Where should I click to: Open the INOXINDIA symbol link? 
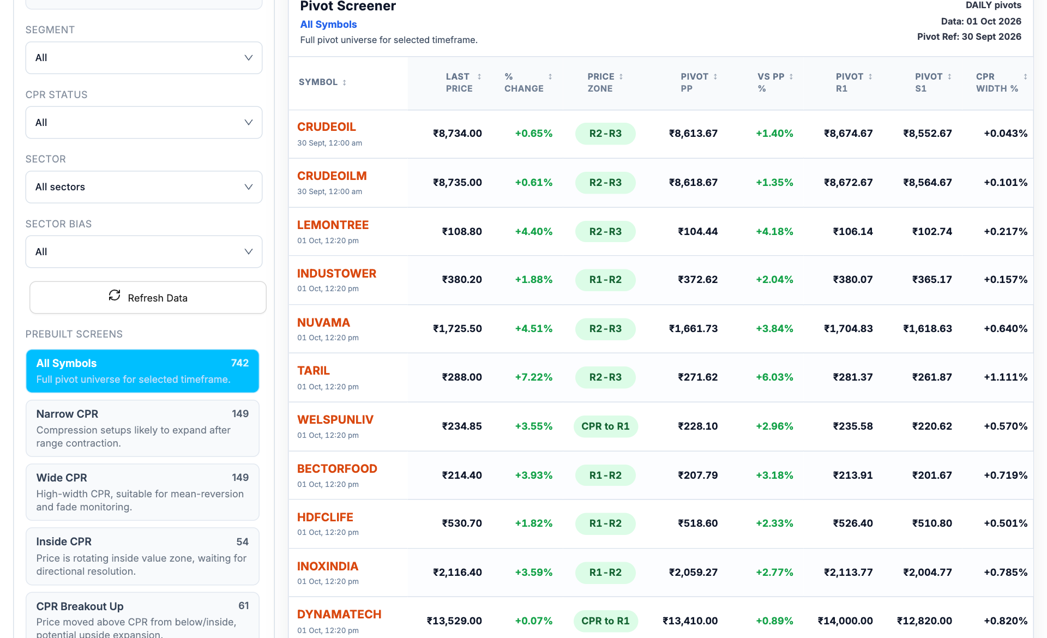pos(327,567)
